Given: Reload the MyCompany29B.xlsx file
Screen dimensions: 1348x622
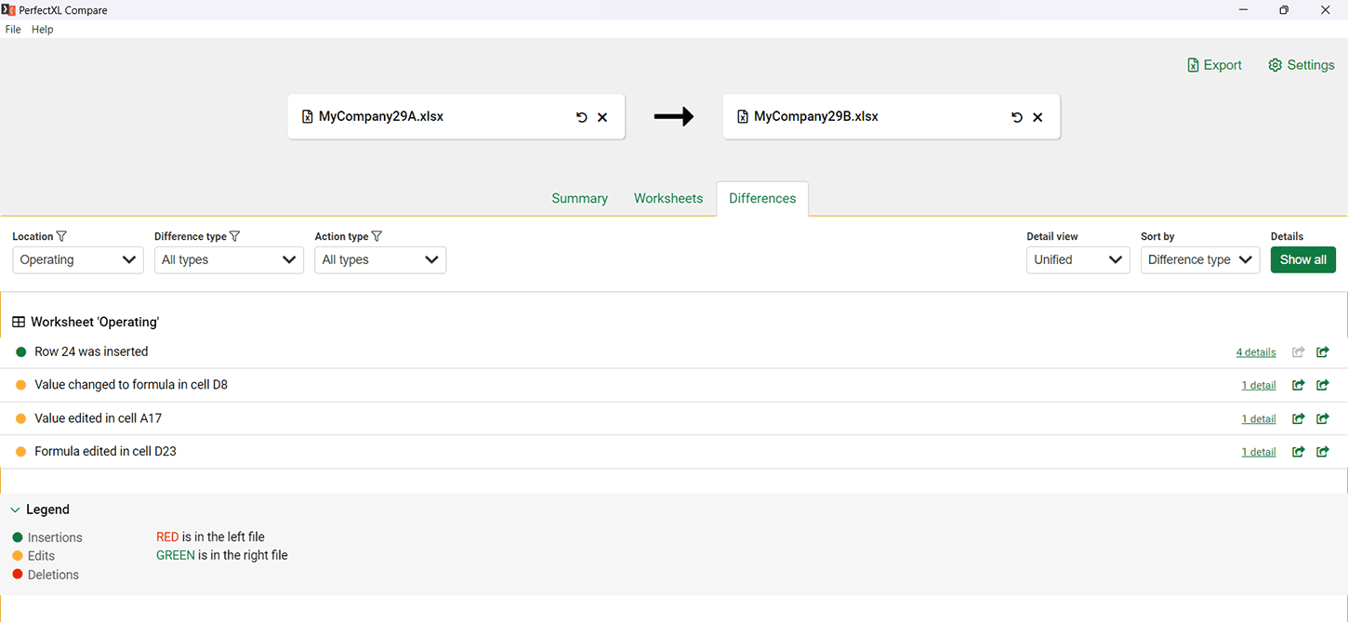Looking at the screenshot, I should point(1016,117).
